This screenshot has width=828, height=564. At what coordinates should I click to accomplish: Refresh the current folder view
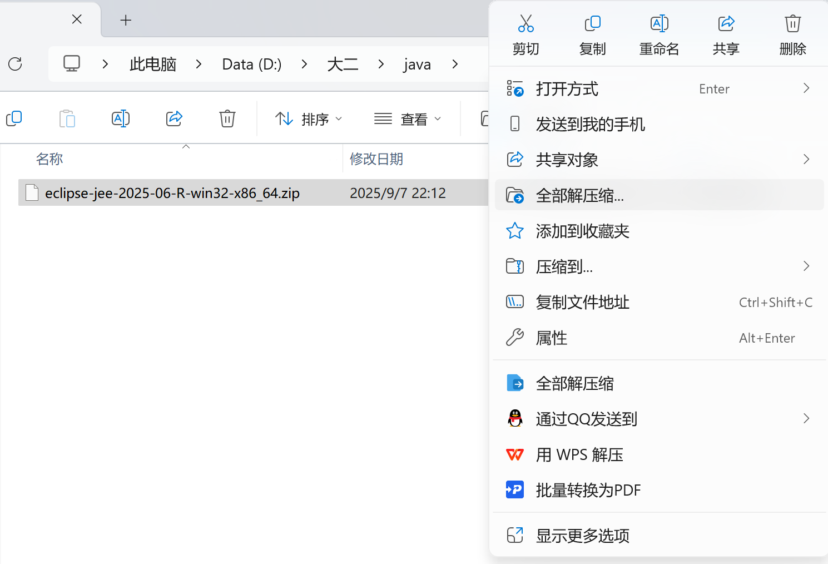(x=15, y=64)
